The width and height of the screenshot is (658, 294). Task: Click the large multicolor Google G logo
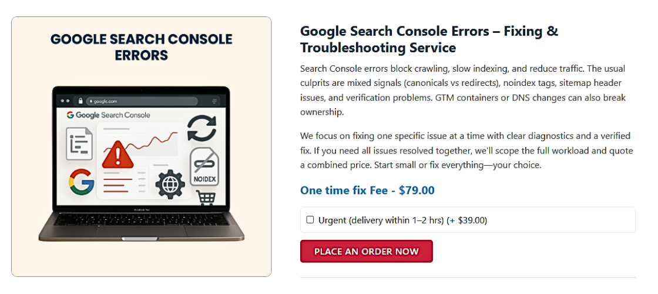click(x=81, y=181)
